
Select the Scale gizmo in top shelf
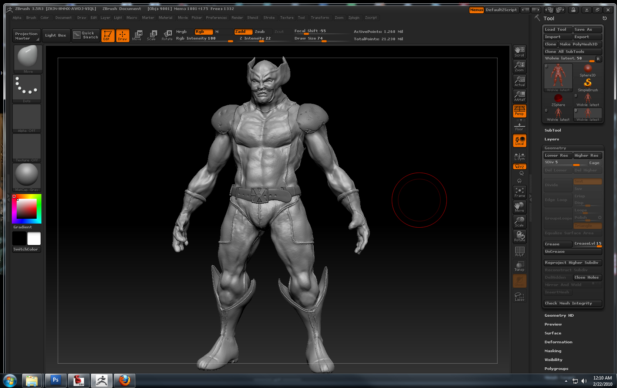152,35
